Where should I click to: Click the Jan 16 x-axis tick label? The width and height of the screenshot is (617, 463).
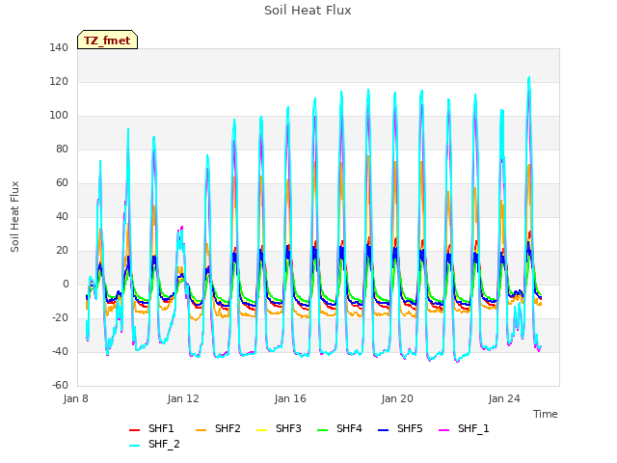coord(290,398)
